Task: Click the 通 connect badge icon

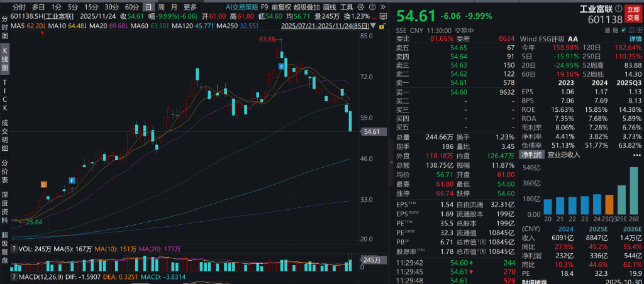Action: tap(607, 30)
